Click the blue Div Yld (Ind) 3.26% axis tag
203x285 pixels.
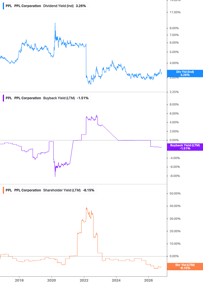(x=185, y=73)
